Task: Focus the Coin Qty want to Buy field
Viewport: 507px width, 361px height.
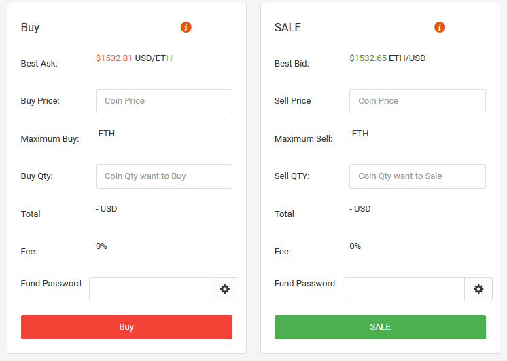Action: 164,176
